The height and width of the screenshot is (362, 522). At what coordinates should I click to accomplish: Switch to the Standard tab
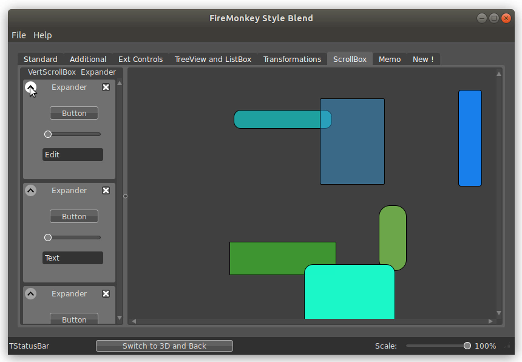(41, 60)
